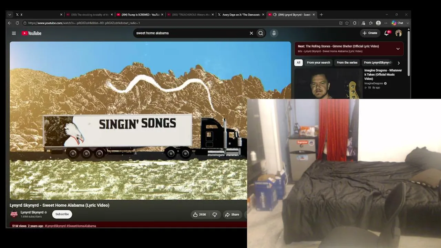Open the YouTube account avatar menu
441x248 pixels.
[398, 33]
